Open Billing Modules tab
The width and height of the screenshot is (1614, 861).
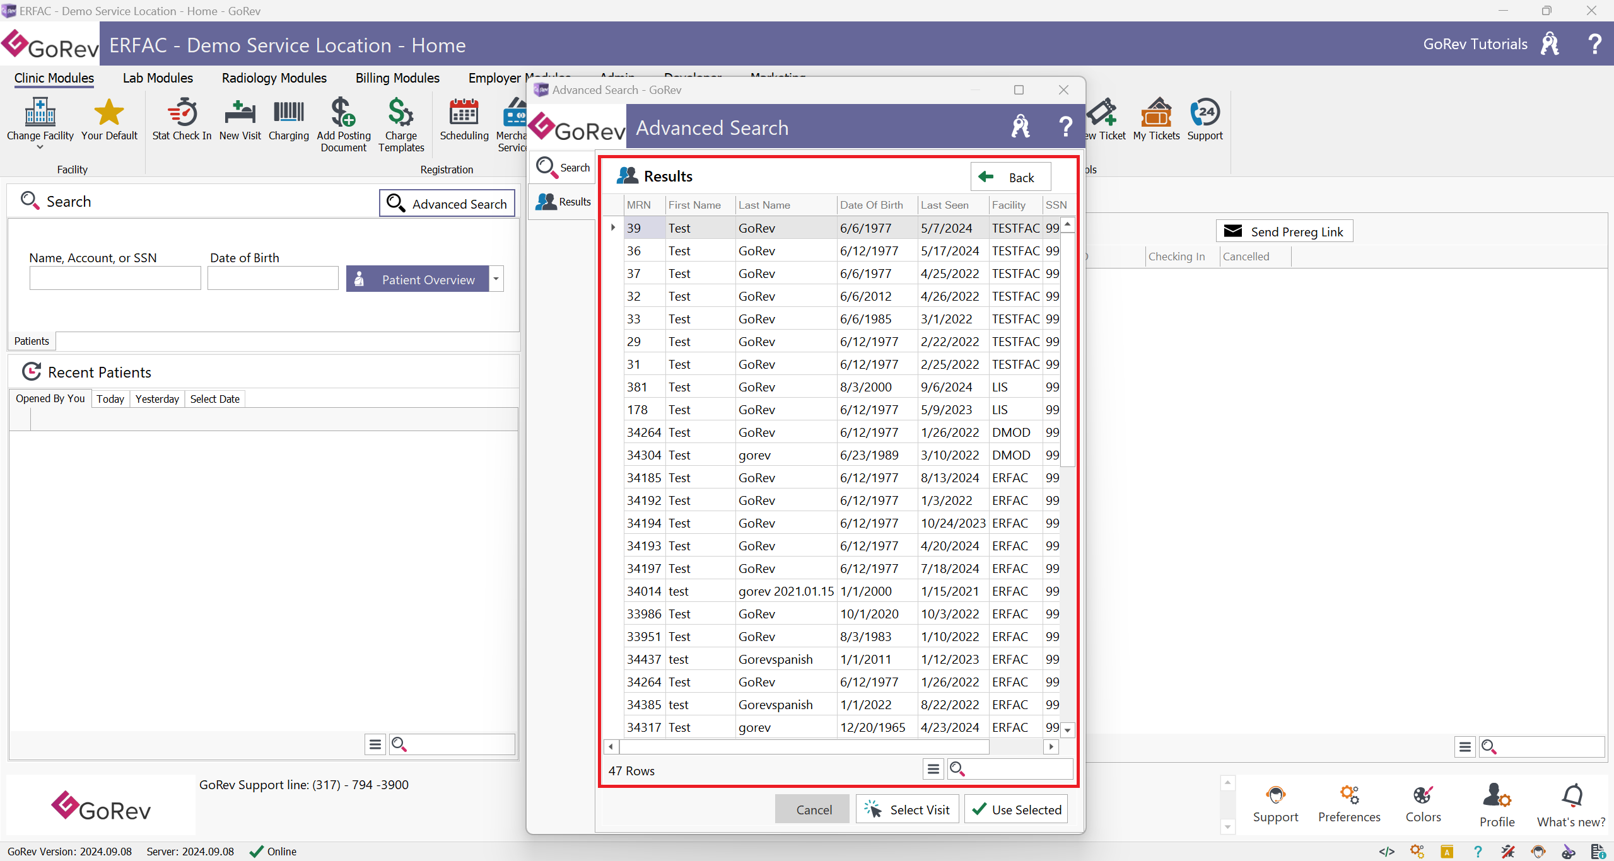(x=397, y=78)
